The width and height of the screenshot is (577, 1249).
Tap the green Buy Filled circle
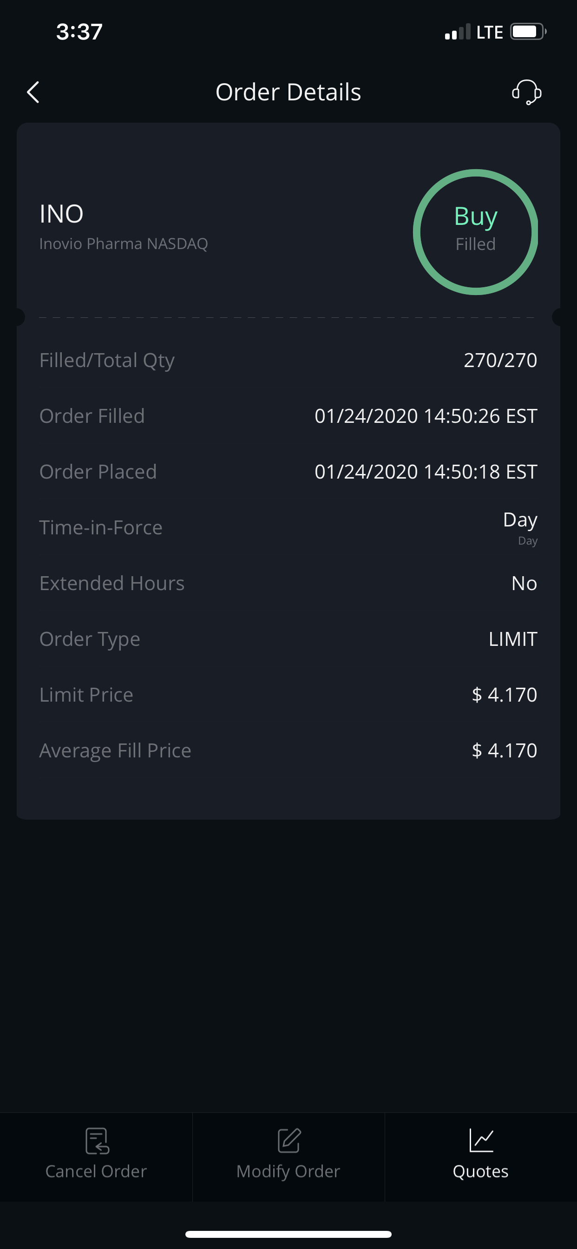pos(475,232)
